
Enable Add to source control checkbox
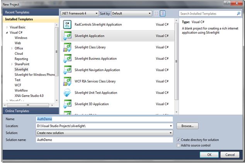coord(178,145)
